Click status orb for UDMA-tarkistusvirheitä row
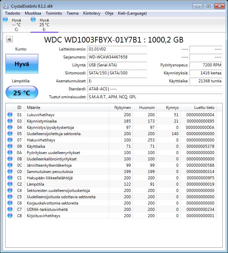228x253 pixels. click(x=10, y=209)
